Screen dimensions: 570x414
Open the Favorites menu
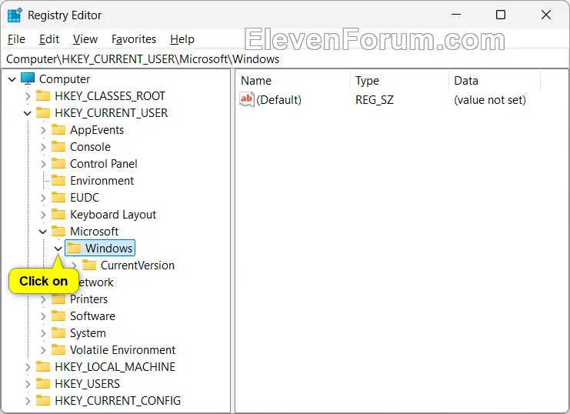click(x=134, y=39)
